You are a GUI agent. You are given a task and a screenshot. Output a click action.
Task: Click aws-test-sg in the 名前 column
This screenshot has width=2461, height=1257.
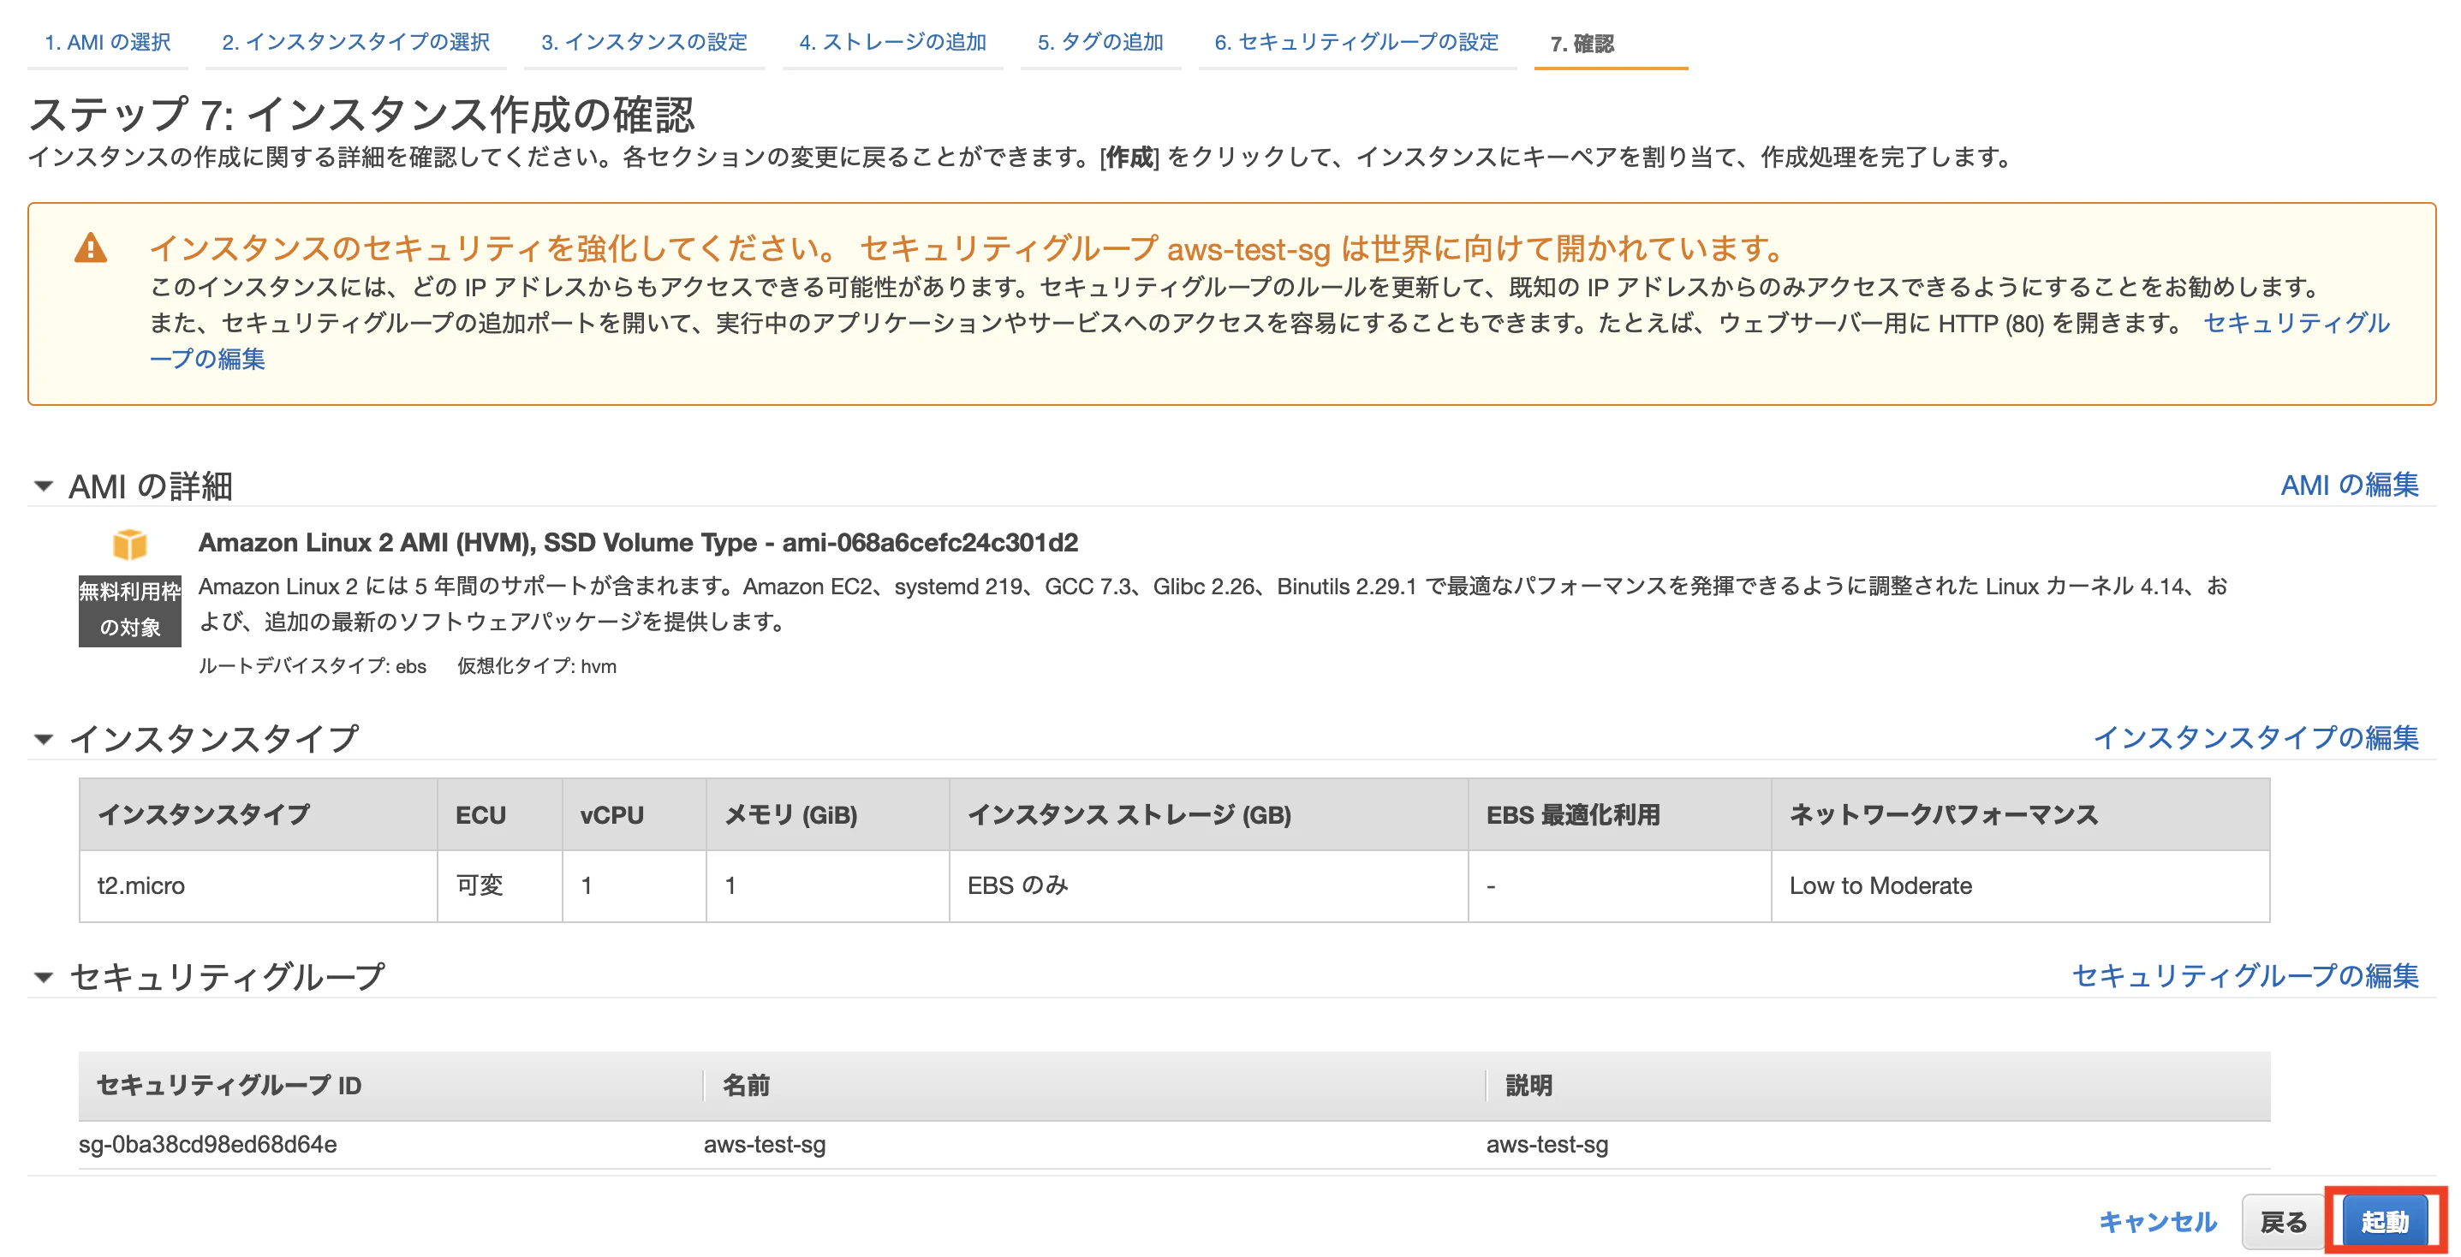coord(765,1144)
